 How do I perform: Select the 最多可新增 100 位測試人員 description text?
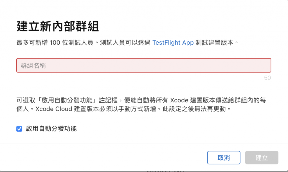[x=55, y=43]
